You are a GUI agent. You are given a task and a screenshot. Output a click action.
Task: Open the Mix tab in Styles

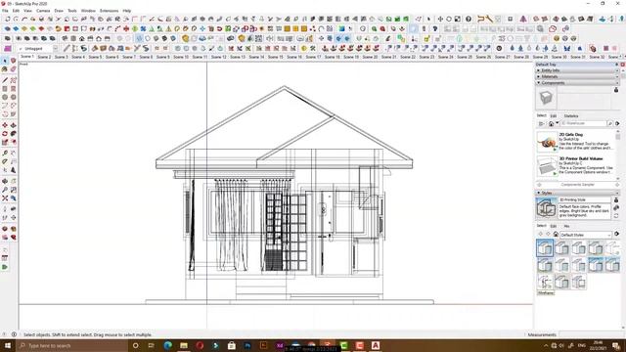pyautogui.click(x=566, y=226)
